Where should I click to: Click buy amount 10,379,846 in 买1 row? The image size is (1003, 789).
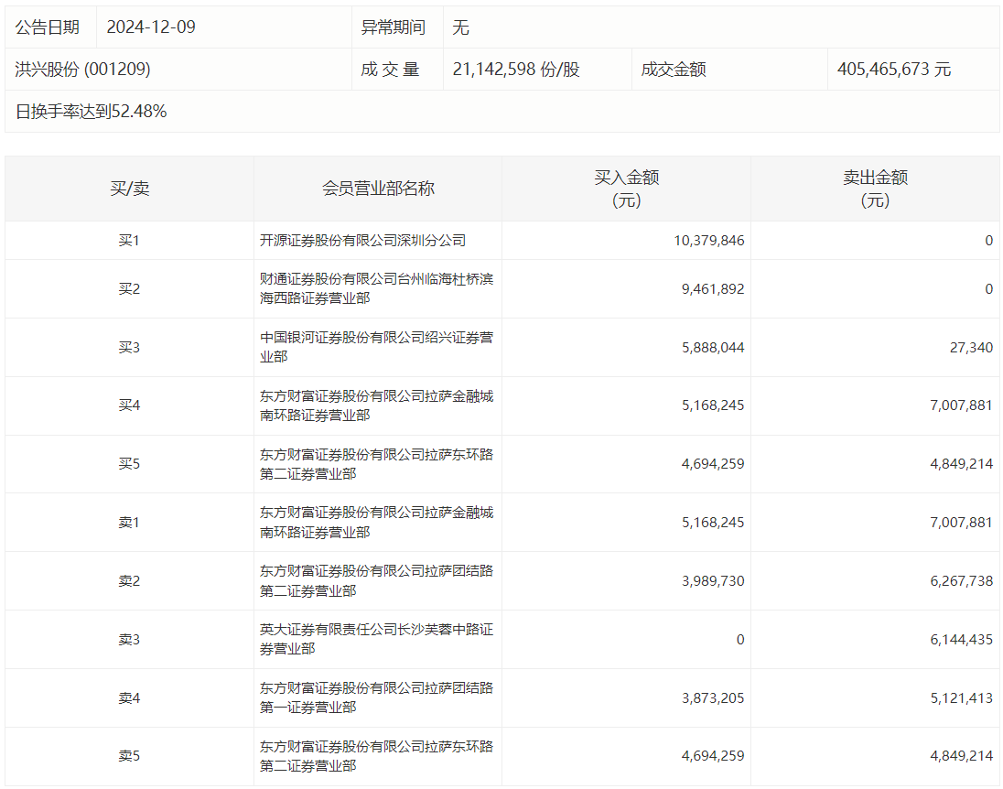tap(709, 241)
